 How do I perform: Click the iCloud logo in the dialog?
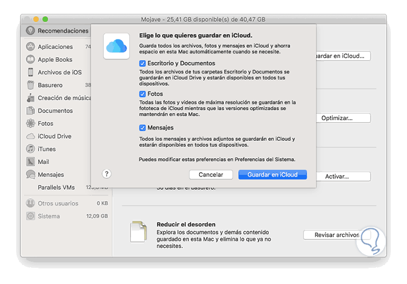[x=117, y=46]
